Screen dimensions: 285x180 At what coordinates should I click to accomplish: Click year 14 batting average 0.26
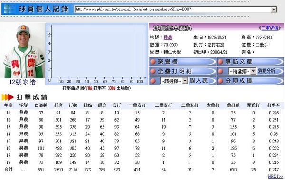pyautogui.click(x=274, y=134)
